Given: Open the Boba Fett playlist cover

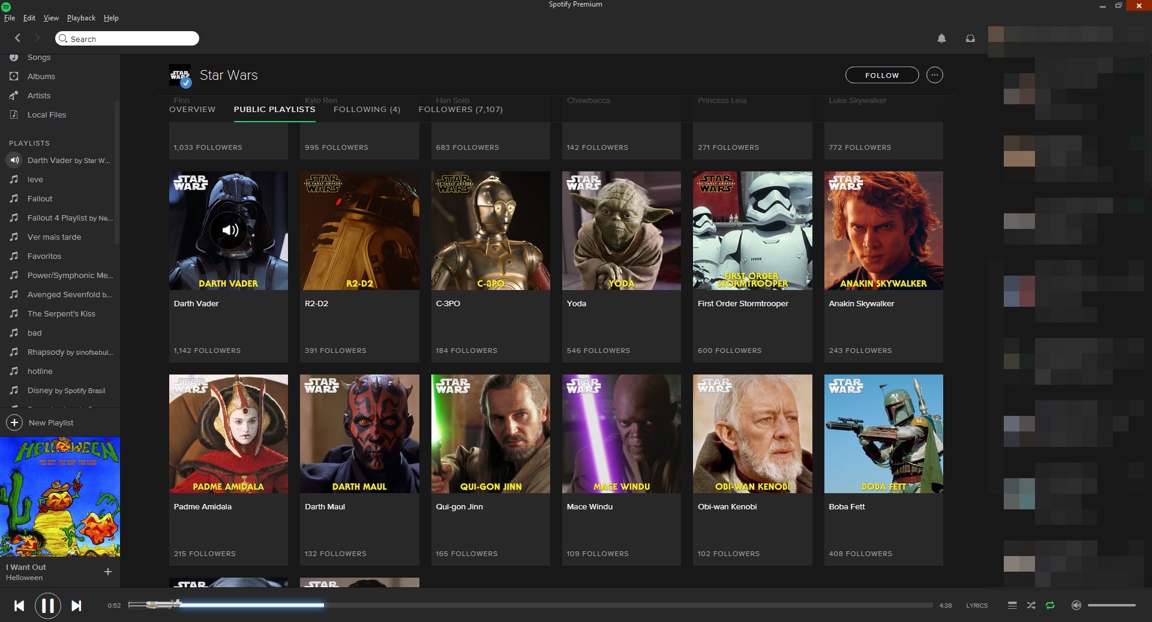Looking at the screenshot, I should (x=883, y=434).
